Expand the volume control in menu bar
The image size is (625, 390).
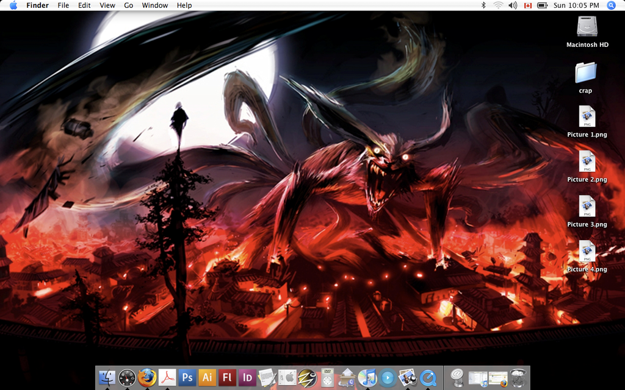coord(512,5)
